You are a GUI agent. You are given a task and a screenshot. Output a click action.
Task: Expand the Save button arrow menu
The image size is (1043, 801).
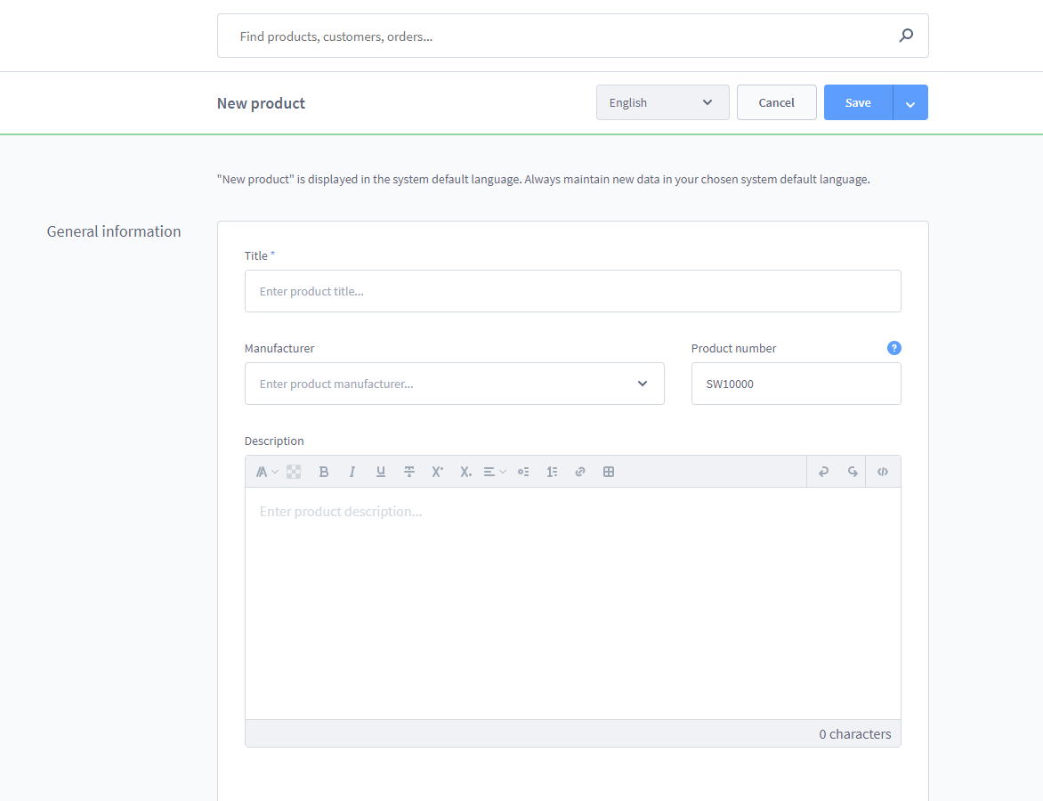coord(910,103)
